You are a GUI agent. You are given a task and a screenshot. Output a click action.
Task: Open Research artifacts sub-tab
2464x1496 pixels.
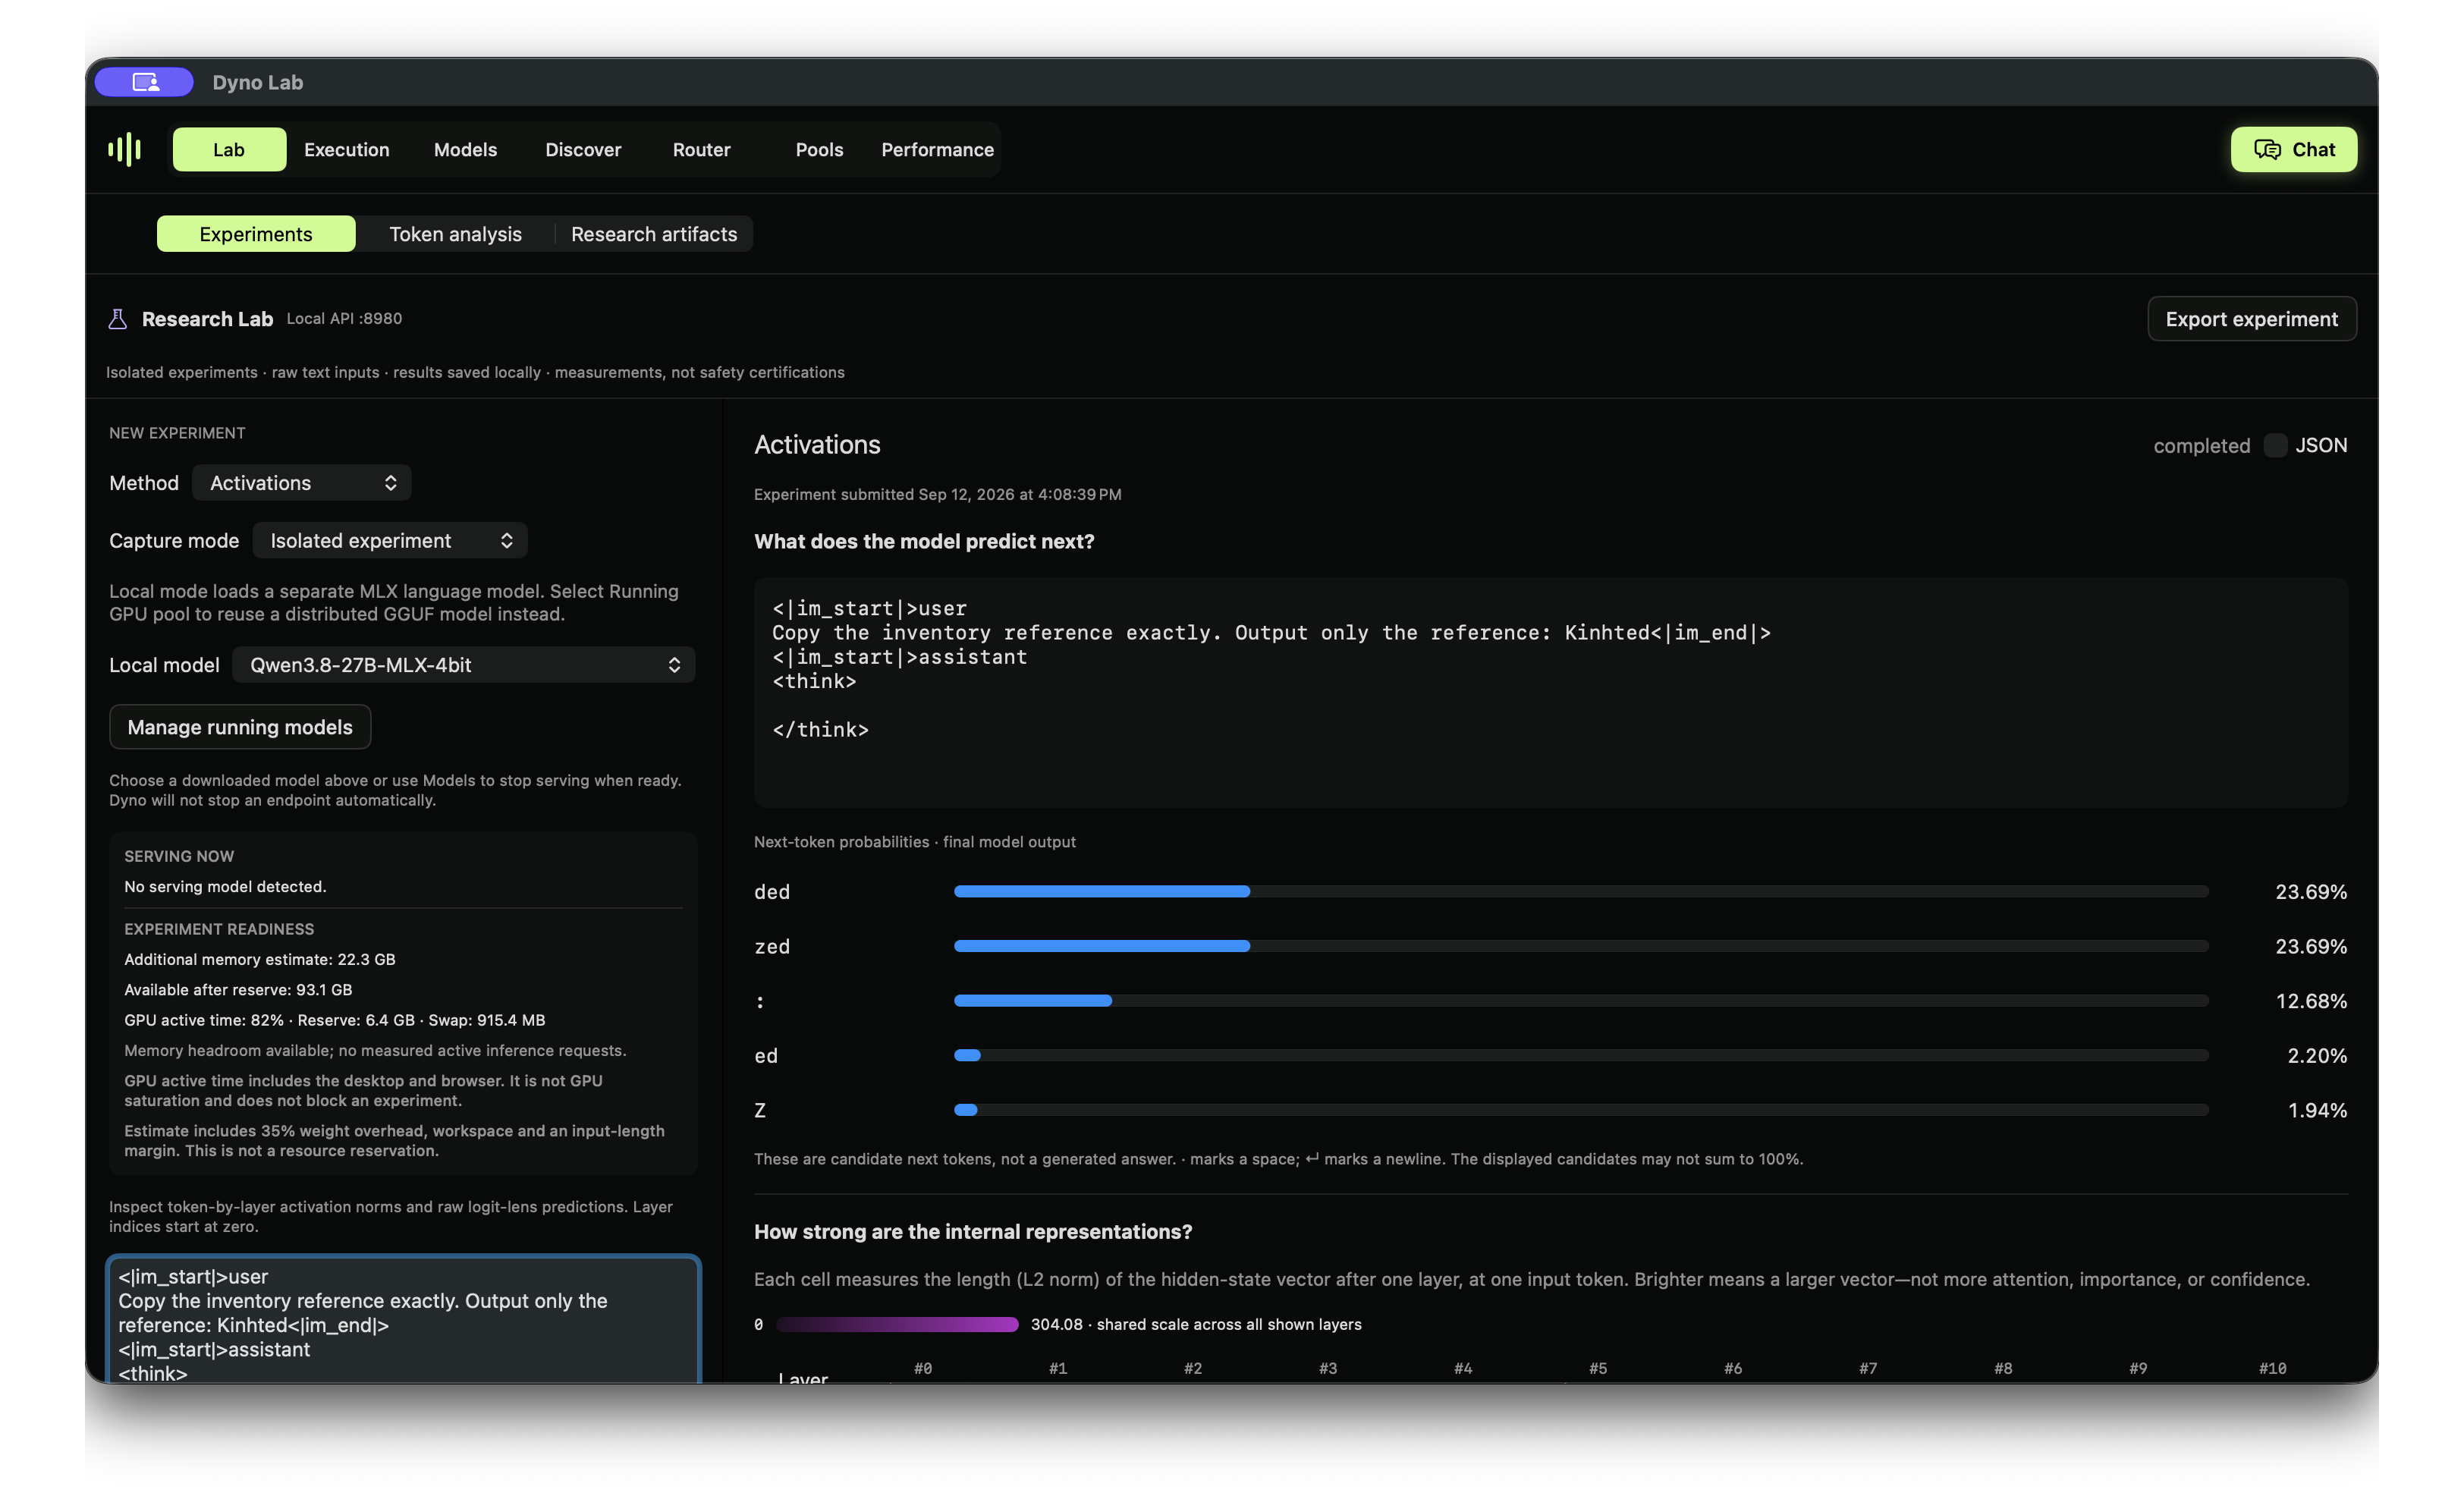tap(654, 234)
